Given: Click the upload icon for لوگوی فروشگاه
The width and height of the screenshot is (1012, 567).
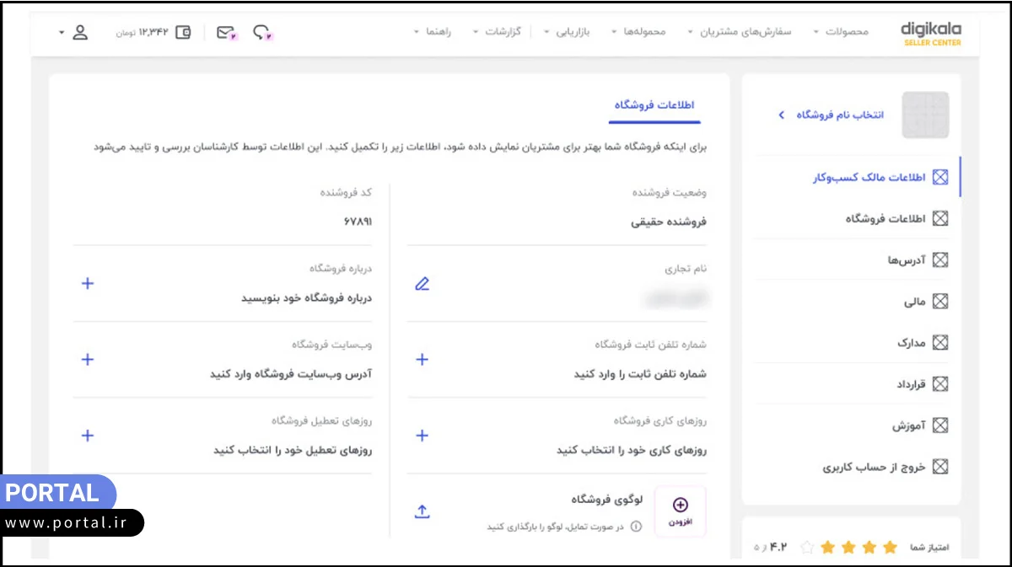Looking at the screenshot, I should coord(422,511).
